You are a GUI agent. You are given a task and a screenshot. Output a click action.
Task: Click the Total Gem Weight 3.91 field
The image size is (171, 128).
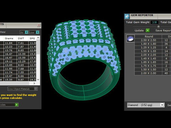(x=155, y=22)
